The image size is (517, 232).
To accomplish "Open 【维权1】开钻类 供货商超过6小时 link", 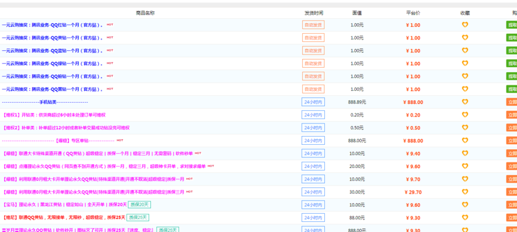I will (x=54, y=115).
